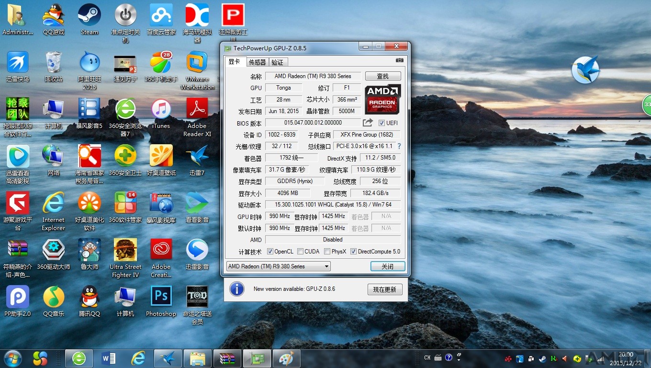This screenshot has height=368, width=651.
Task: Click the Word icon on the taskbar
Action: pyautogui.click(x=109, y=358)
